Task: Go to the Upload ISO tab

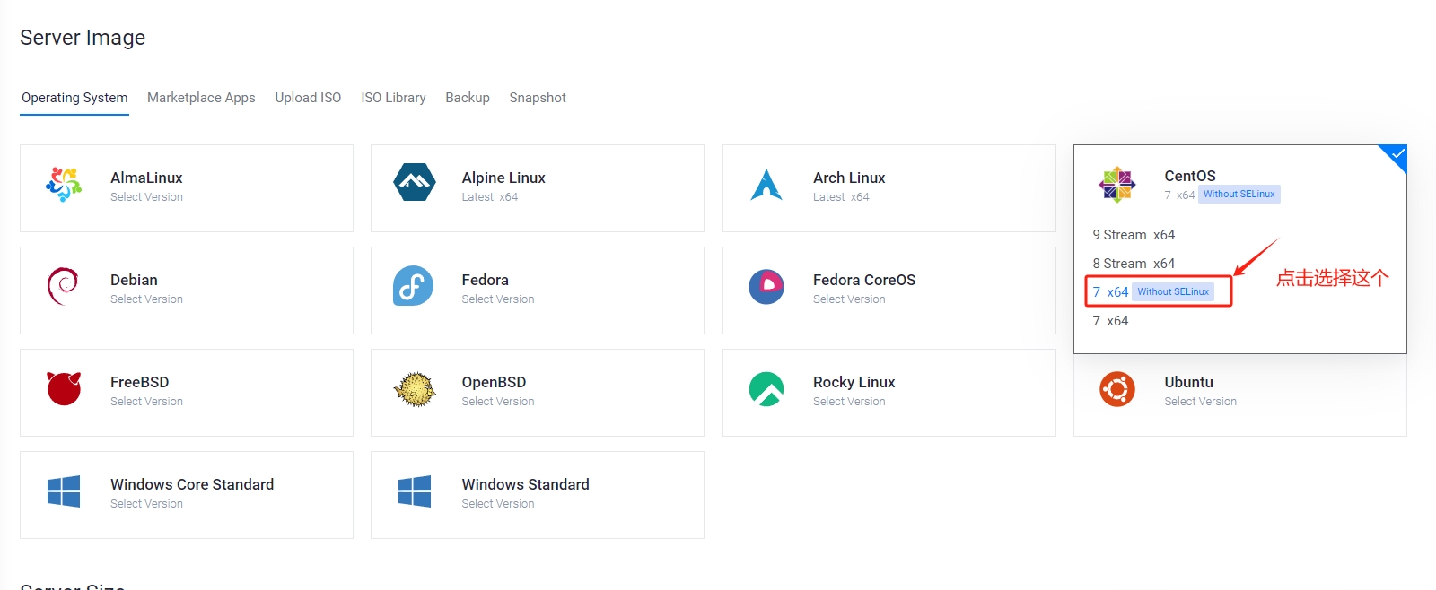Action: [308, 98]
